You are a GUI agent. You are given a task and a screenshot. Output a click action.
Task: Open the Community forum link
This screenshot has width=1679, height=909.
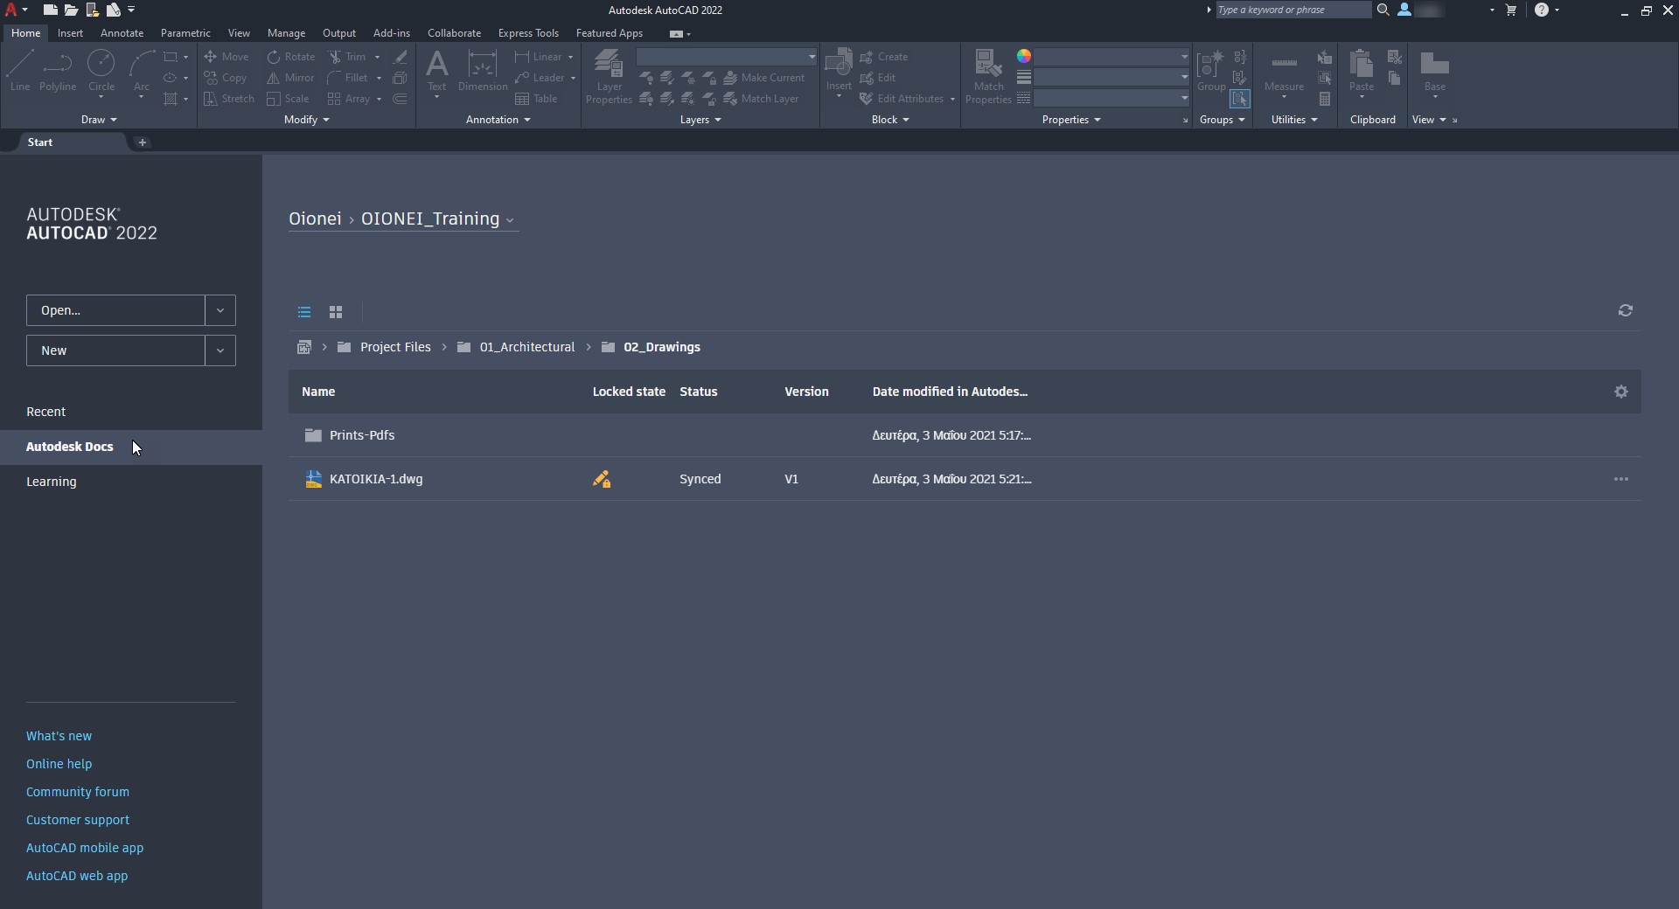click(x=78, y=792)
